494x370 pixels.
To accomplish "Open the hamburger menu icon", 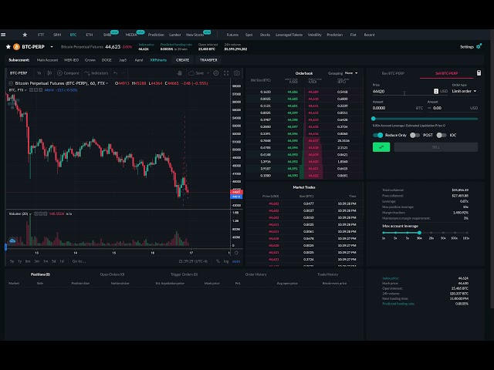I will (x=3, y=35).
